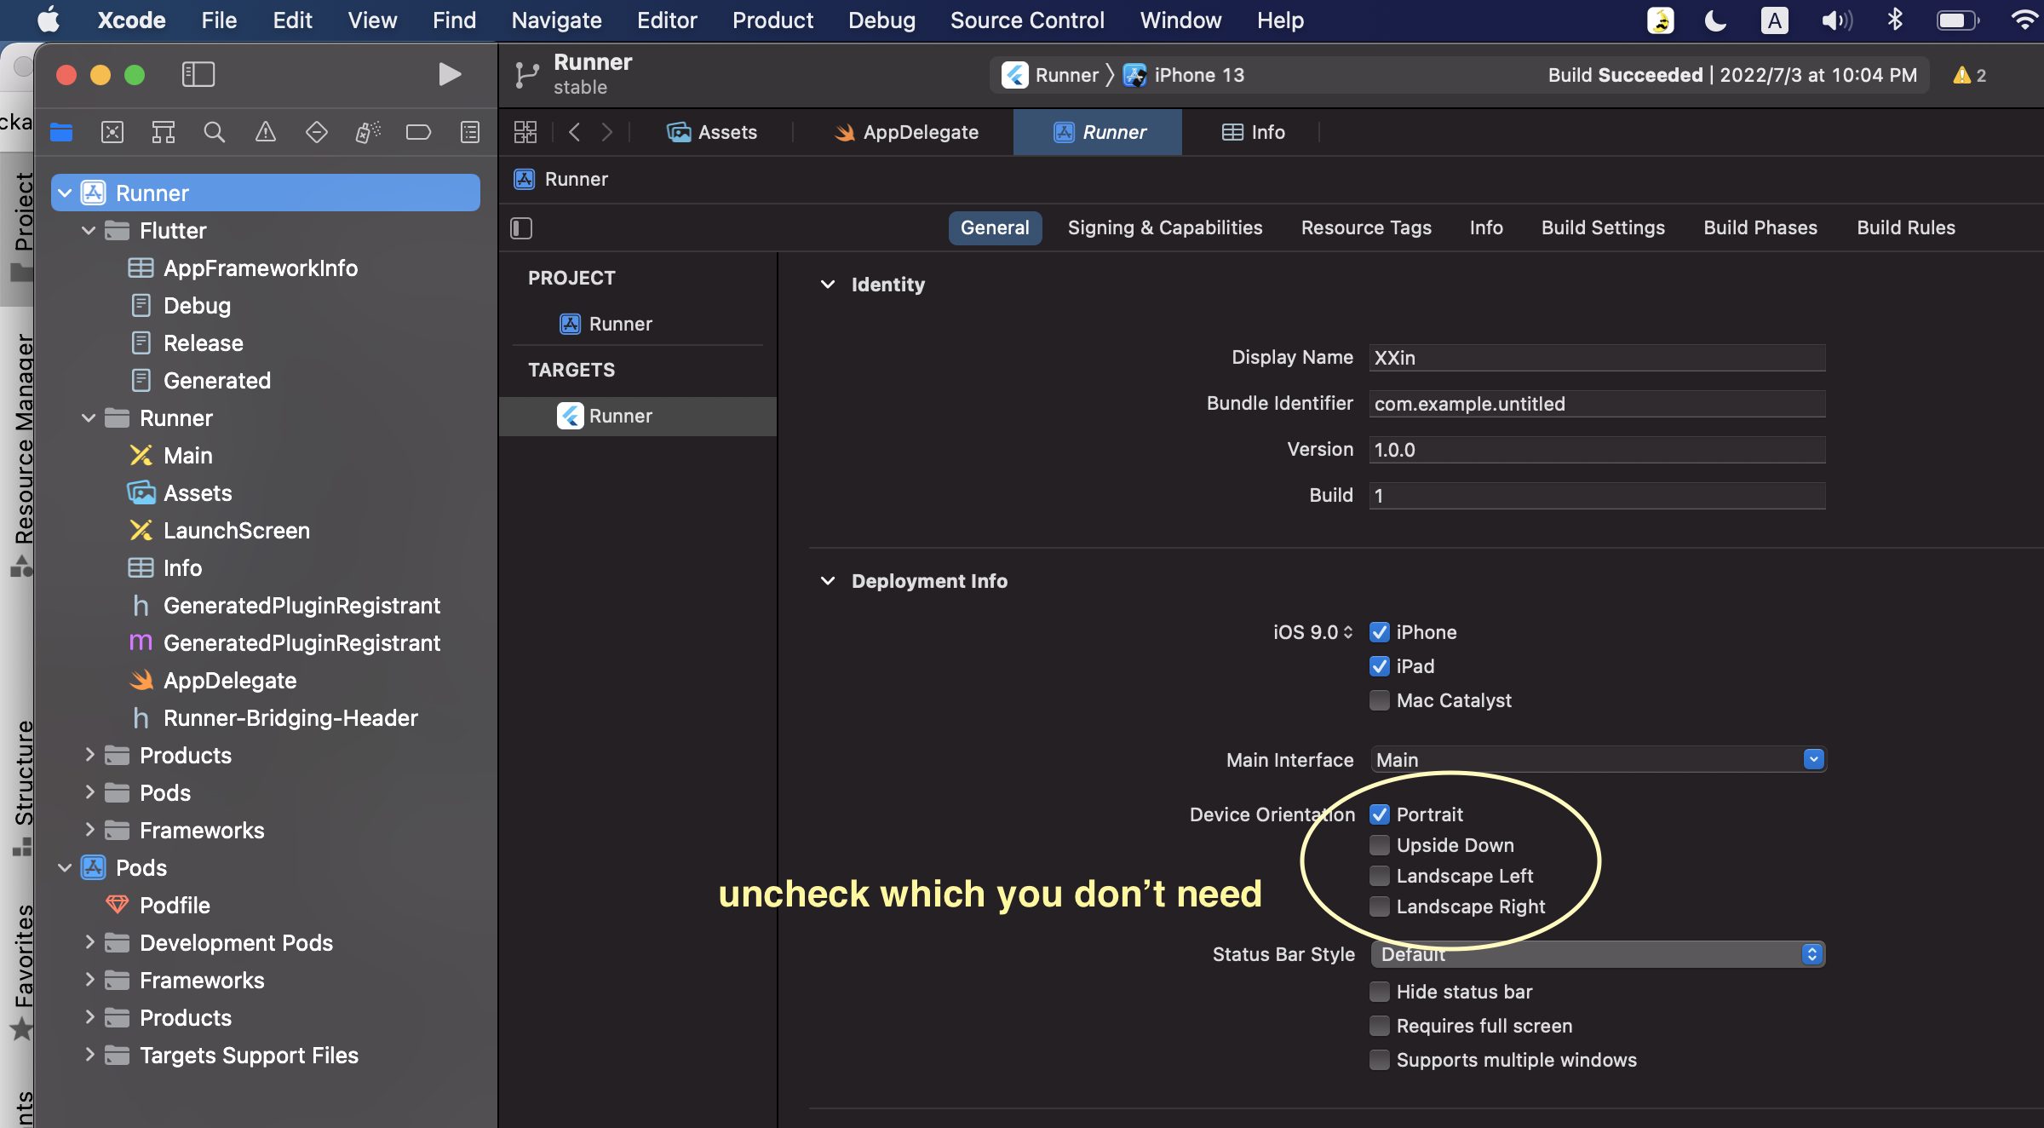
Task: Enable Hide status bar
Action: [1380, 992]
